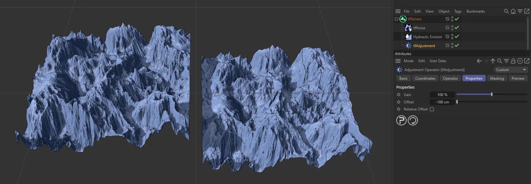Open the Bookmarks menu

click(475, 11)
